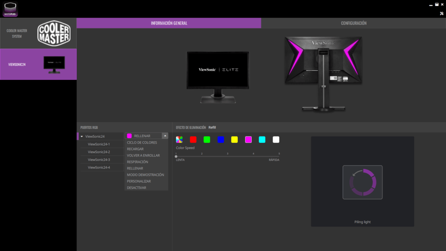Click the monitor rear view image
The width and height of the screenshot is (446, 251).
point(324,74)
